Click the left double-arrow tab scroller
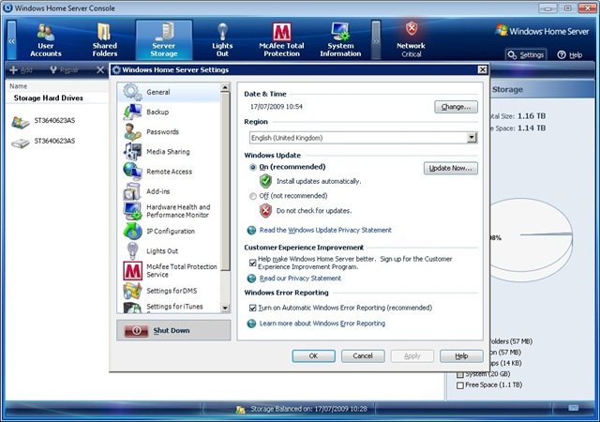The height and width of the screenshot is (422, 600). point(12,40)
